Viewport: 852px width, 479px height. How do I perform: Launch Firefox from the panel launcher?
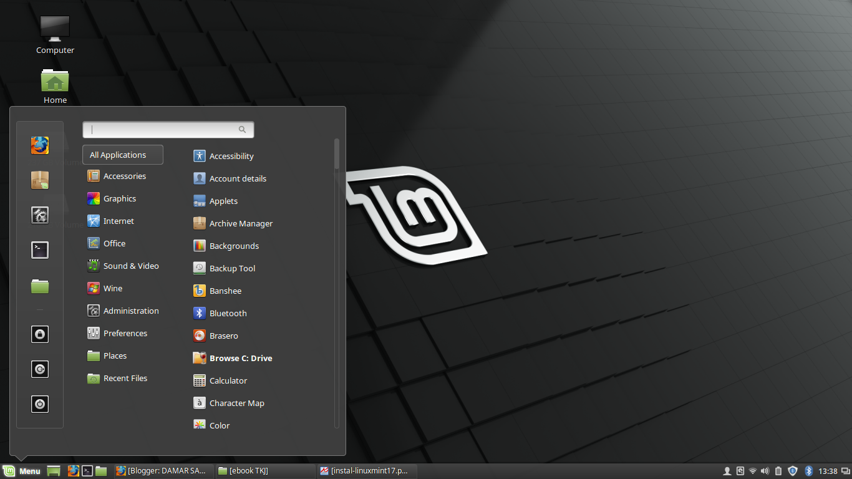[74, 471]
